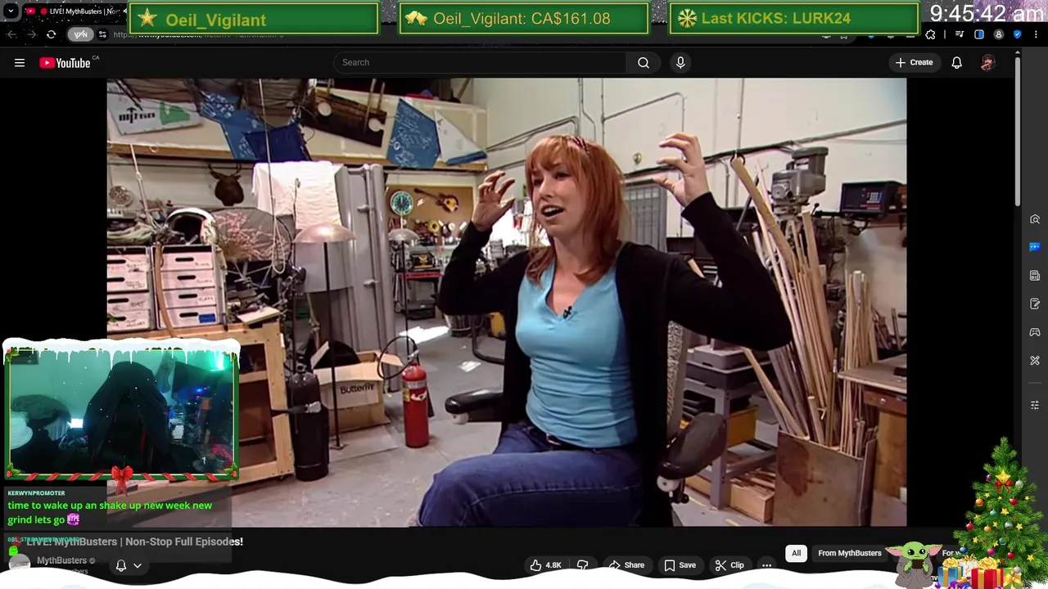The height and width of the screenshot is (589, 1048).
Task: Click the MythBusters video player
Action: point(506,302)
